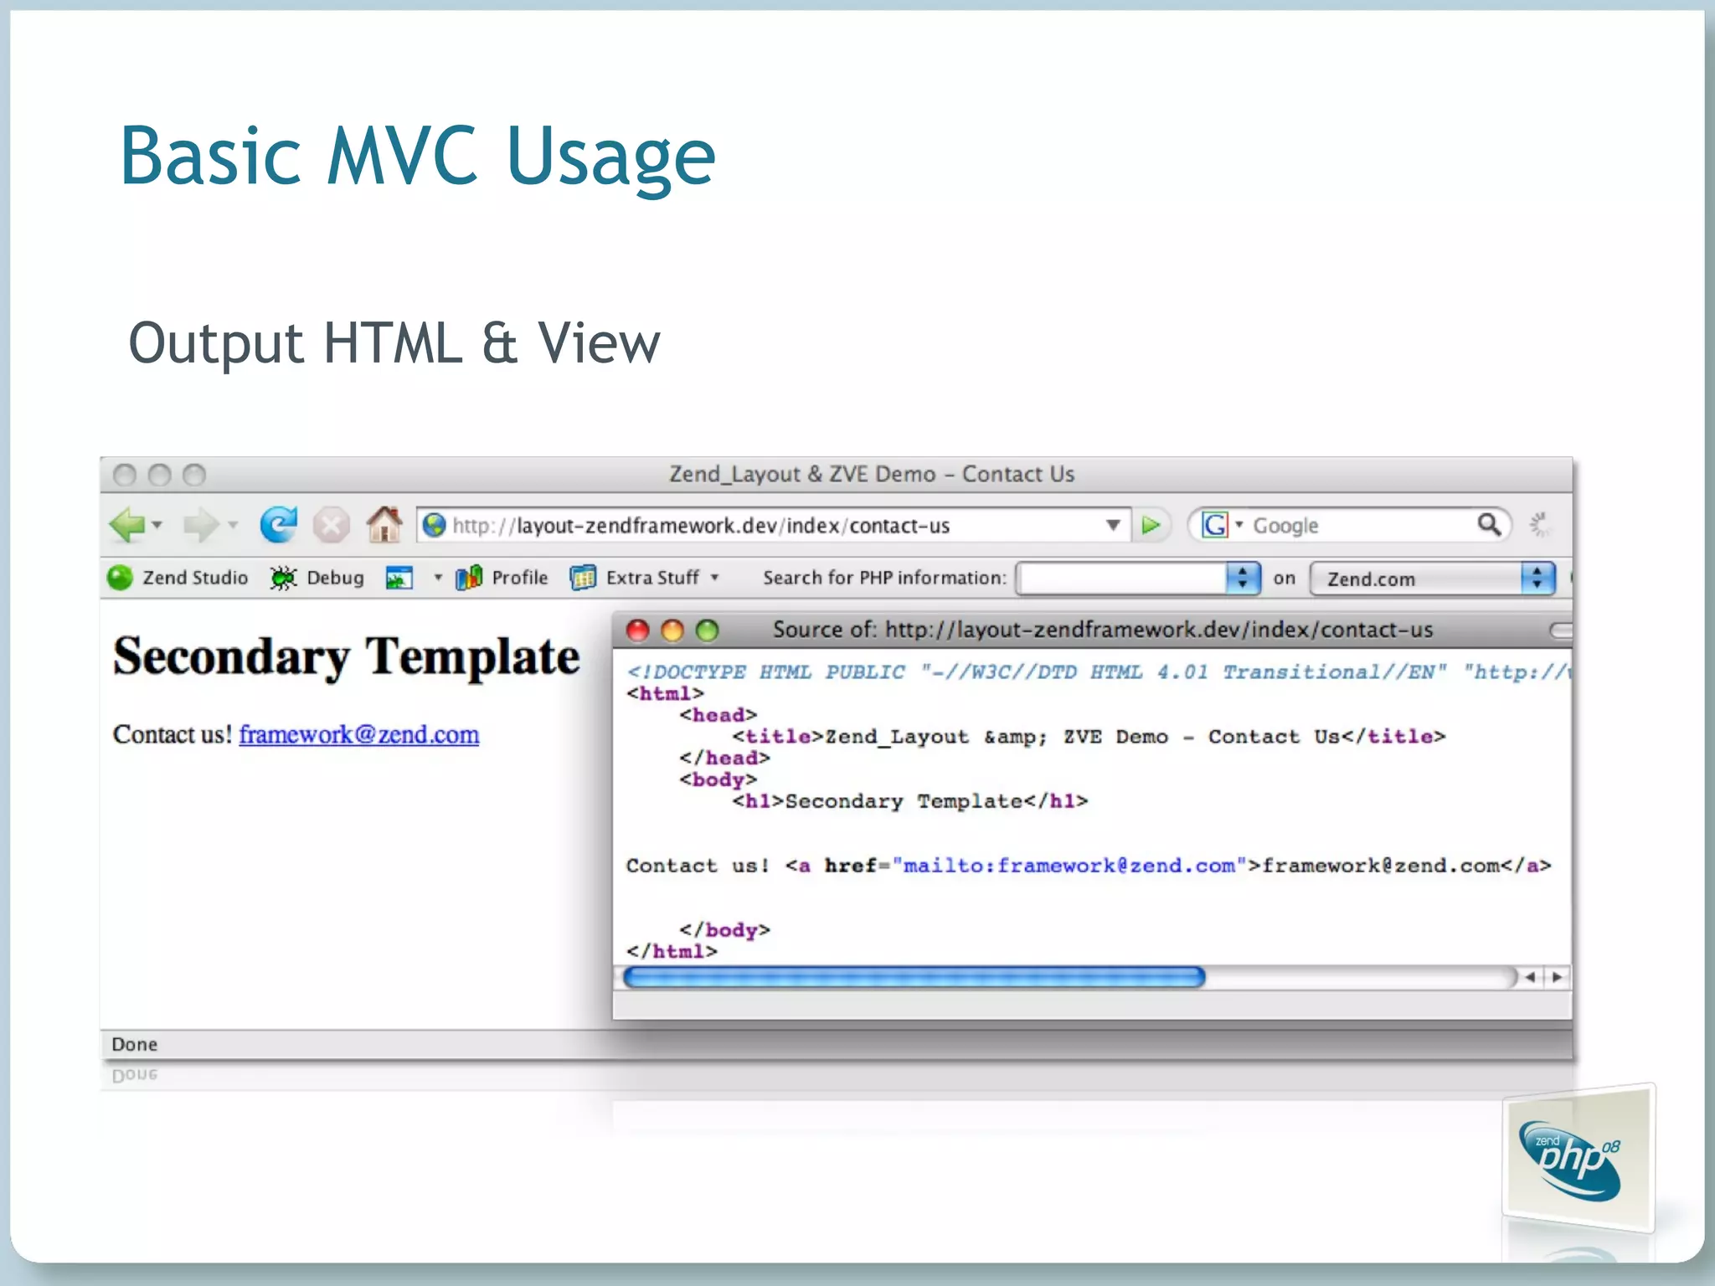Open the framework@zend.com email link
The height and width of the screenshot is (1286, 1715).
tap(359, 734)
